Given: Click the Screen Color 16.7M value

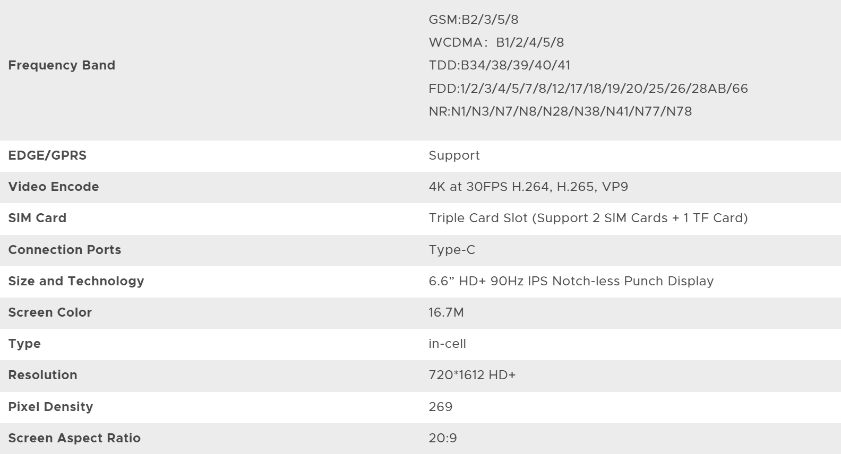Looking at the screenshot, I should pyautogui.click(x=446, y=312).
